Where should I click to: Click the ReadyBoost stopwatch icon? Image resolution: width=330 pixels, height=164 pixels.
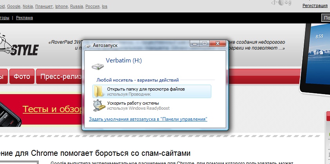pos(99,106)
